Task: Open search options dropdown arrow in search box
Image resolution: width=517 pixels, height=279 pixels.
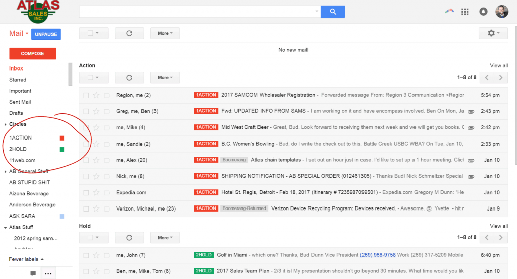Action: [317, 11]
